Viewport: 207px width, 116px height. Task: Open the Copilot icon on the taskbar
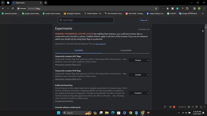click(x=95, y=113)
